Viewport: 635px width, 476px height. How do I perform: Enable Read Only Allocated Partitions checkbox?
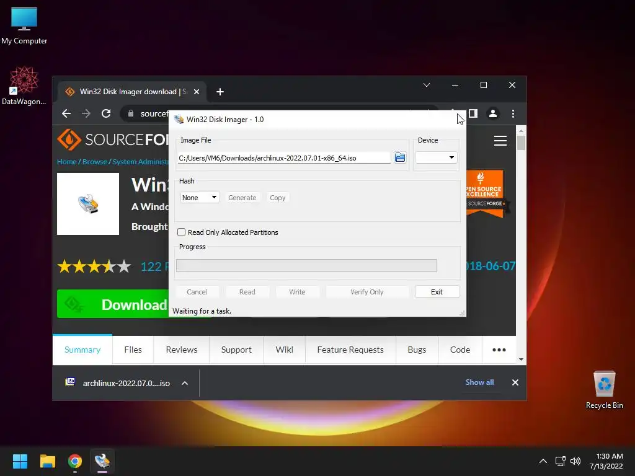(x=182, y=232)
